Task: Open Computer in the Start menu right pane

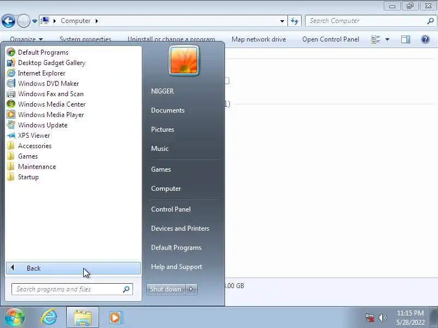Action: (166, 189)
